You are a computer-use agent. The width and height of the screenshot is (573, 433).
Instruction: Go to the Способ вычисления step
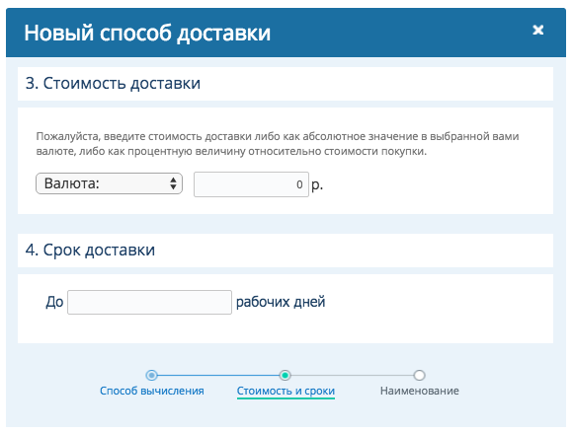tap(152, 391)
